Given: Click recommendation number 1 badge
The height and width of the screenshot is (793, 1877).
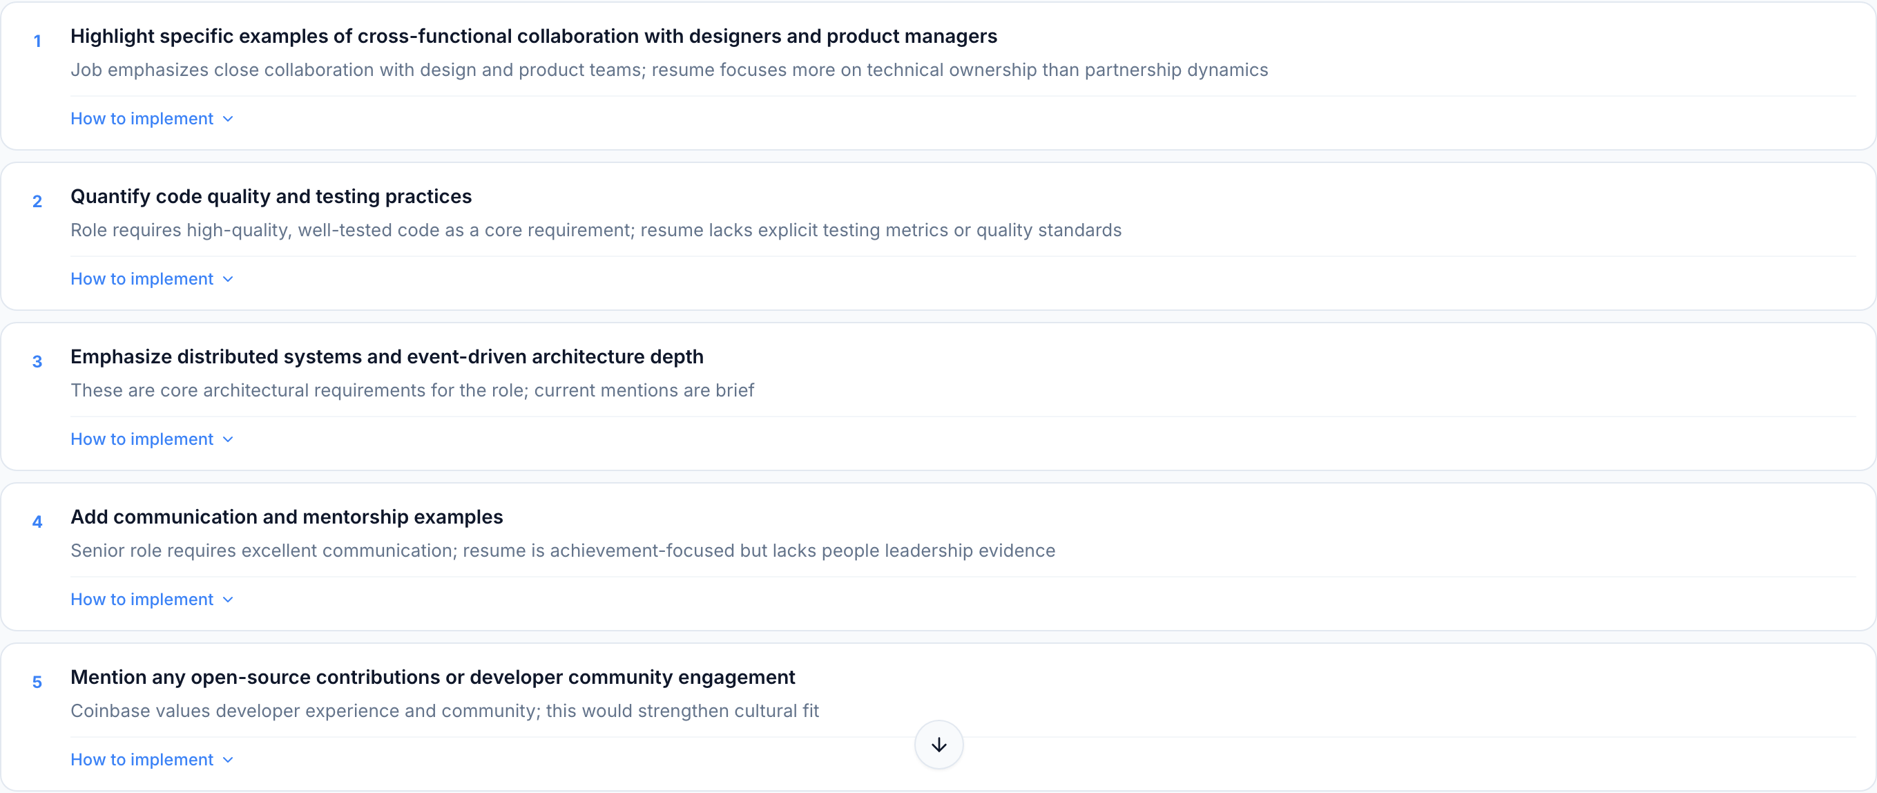Looking at the screenshot, I should [37, 41].
